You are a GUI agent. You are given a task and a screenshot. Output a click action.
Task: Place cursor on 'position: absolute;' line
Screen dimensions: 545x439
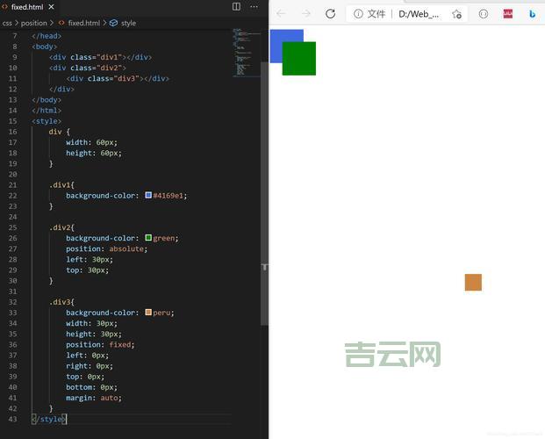(107, 248)
